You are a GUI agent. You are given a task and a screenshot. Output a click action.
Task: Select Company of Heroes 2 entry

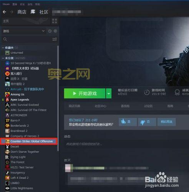25,136
